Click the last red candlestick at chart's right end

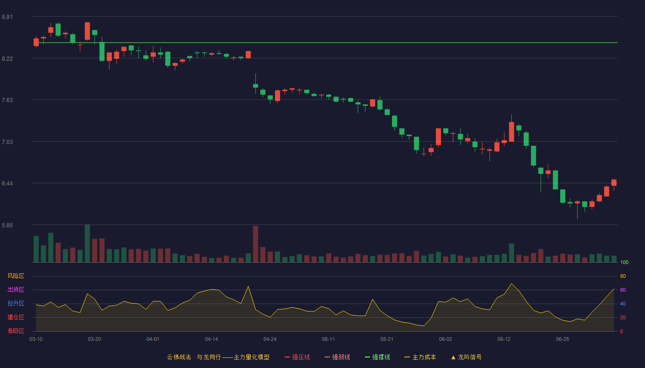pyautogui.click(x=614, y=183)
